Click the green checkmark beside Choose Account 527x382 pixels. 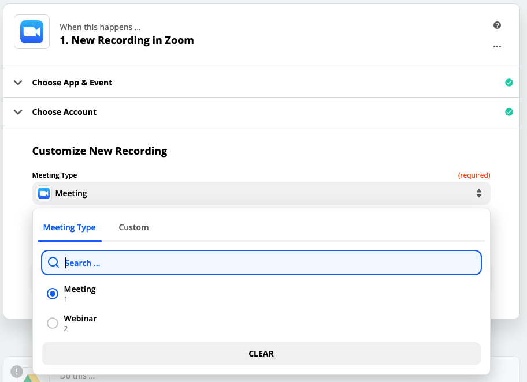(x=509, y=112)
